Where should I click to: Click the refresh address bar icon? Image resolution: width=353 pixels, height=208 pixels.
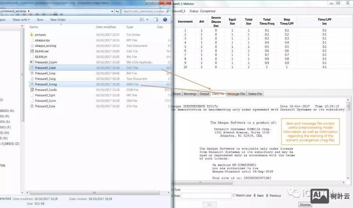117,11
